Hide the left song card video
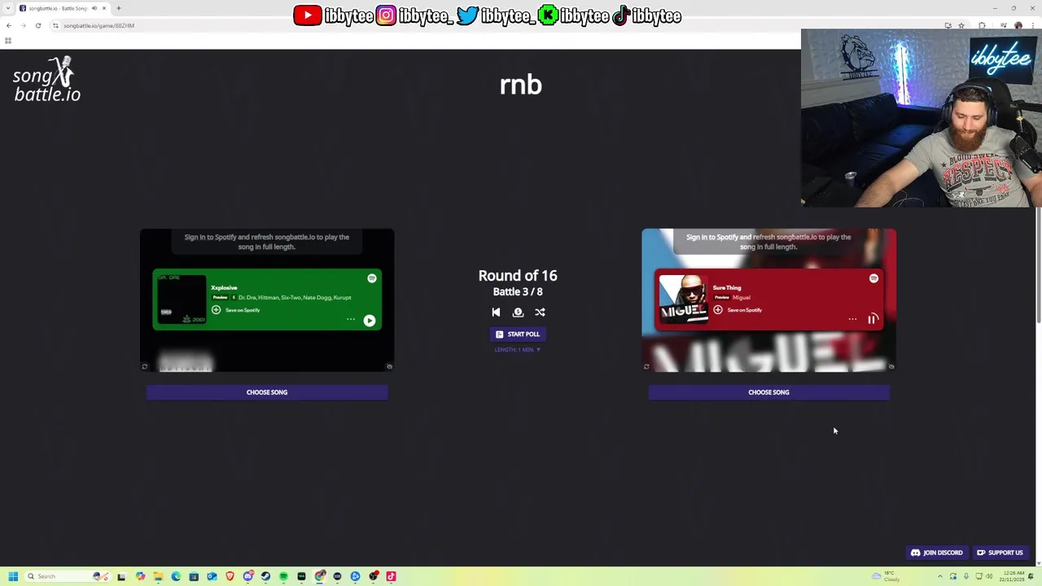The image size is (1042, 586). [389, 366]
